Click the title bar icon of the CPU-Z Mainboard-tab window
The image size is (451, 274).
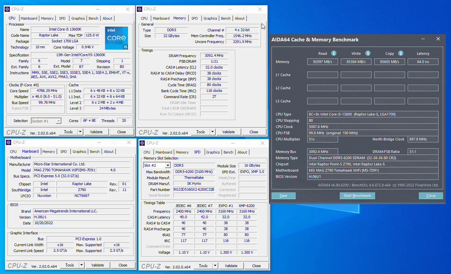(x=9, y=142)
